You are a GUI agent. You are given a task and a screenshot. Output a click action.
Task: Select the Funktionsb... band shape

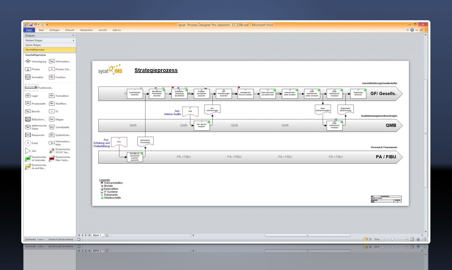[x=39, y=88]
